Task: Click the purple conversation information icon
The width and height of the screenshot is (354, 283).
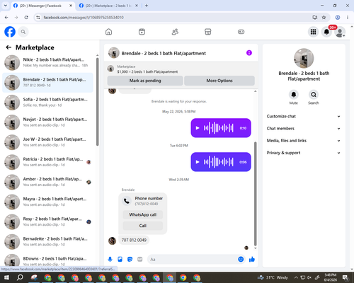Action: tap(249, 53)
